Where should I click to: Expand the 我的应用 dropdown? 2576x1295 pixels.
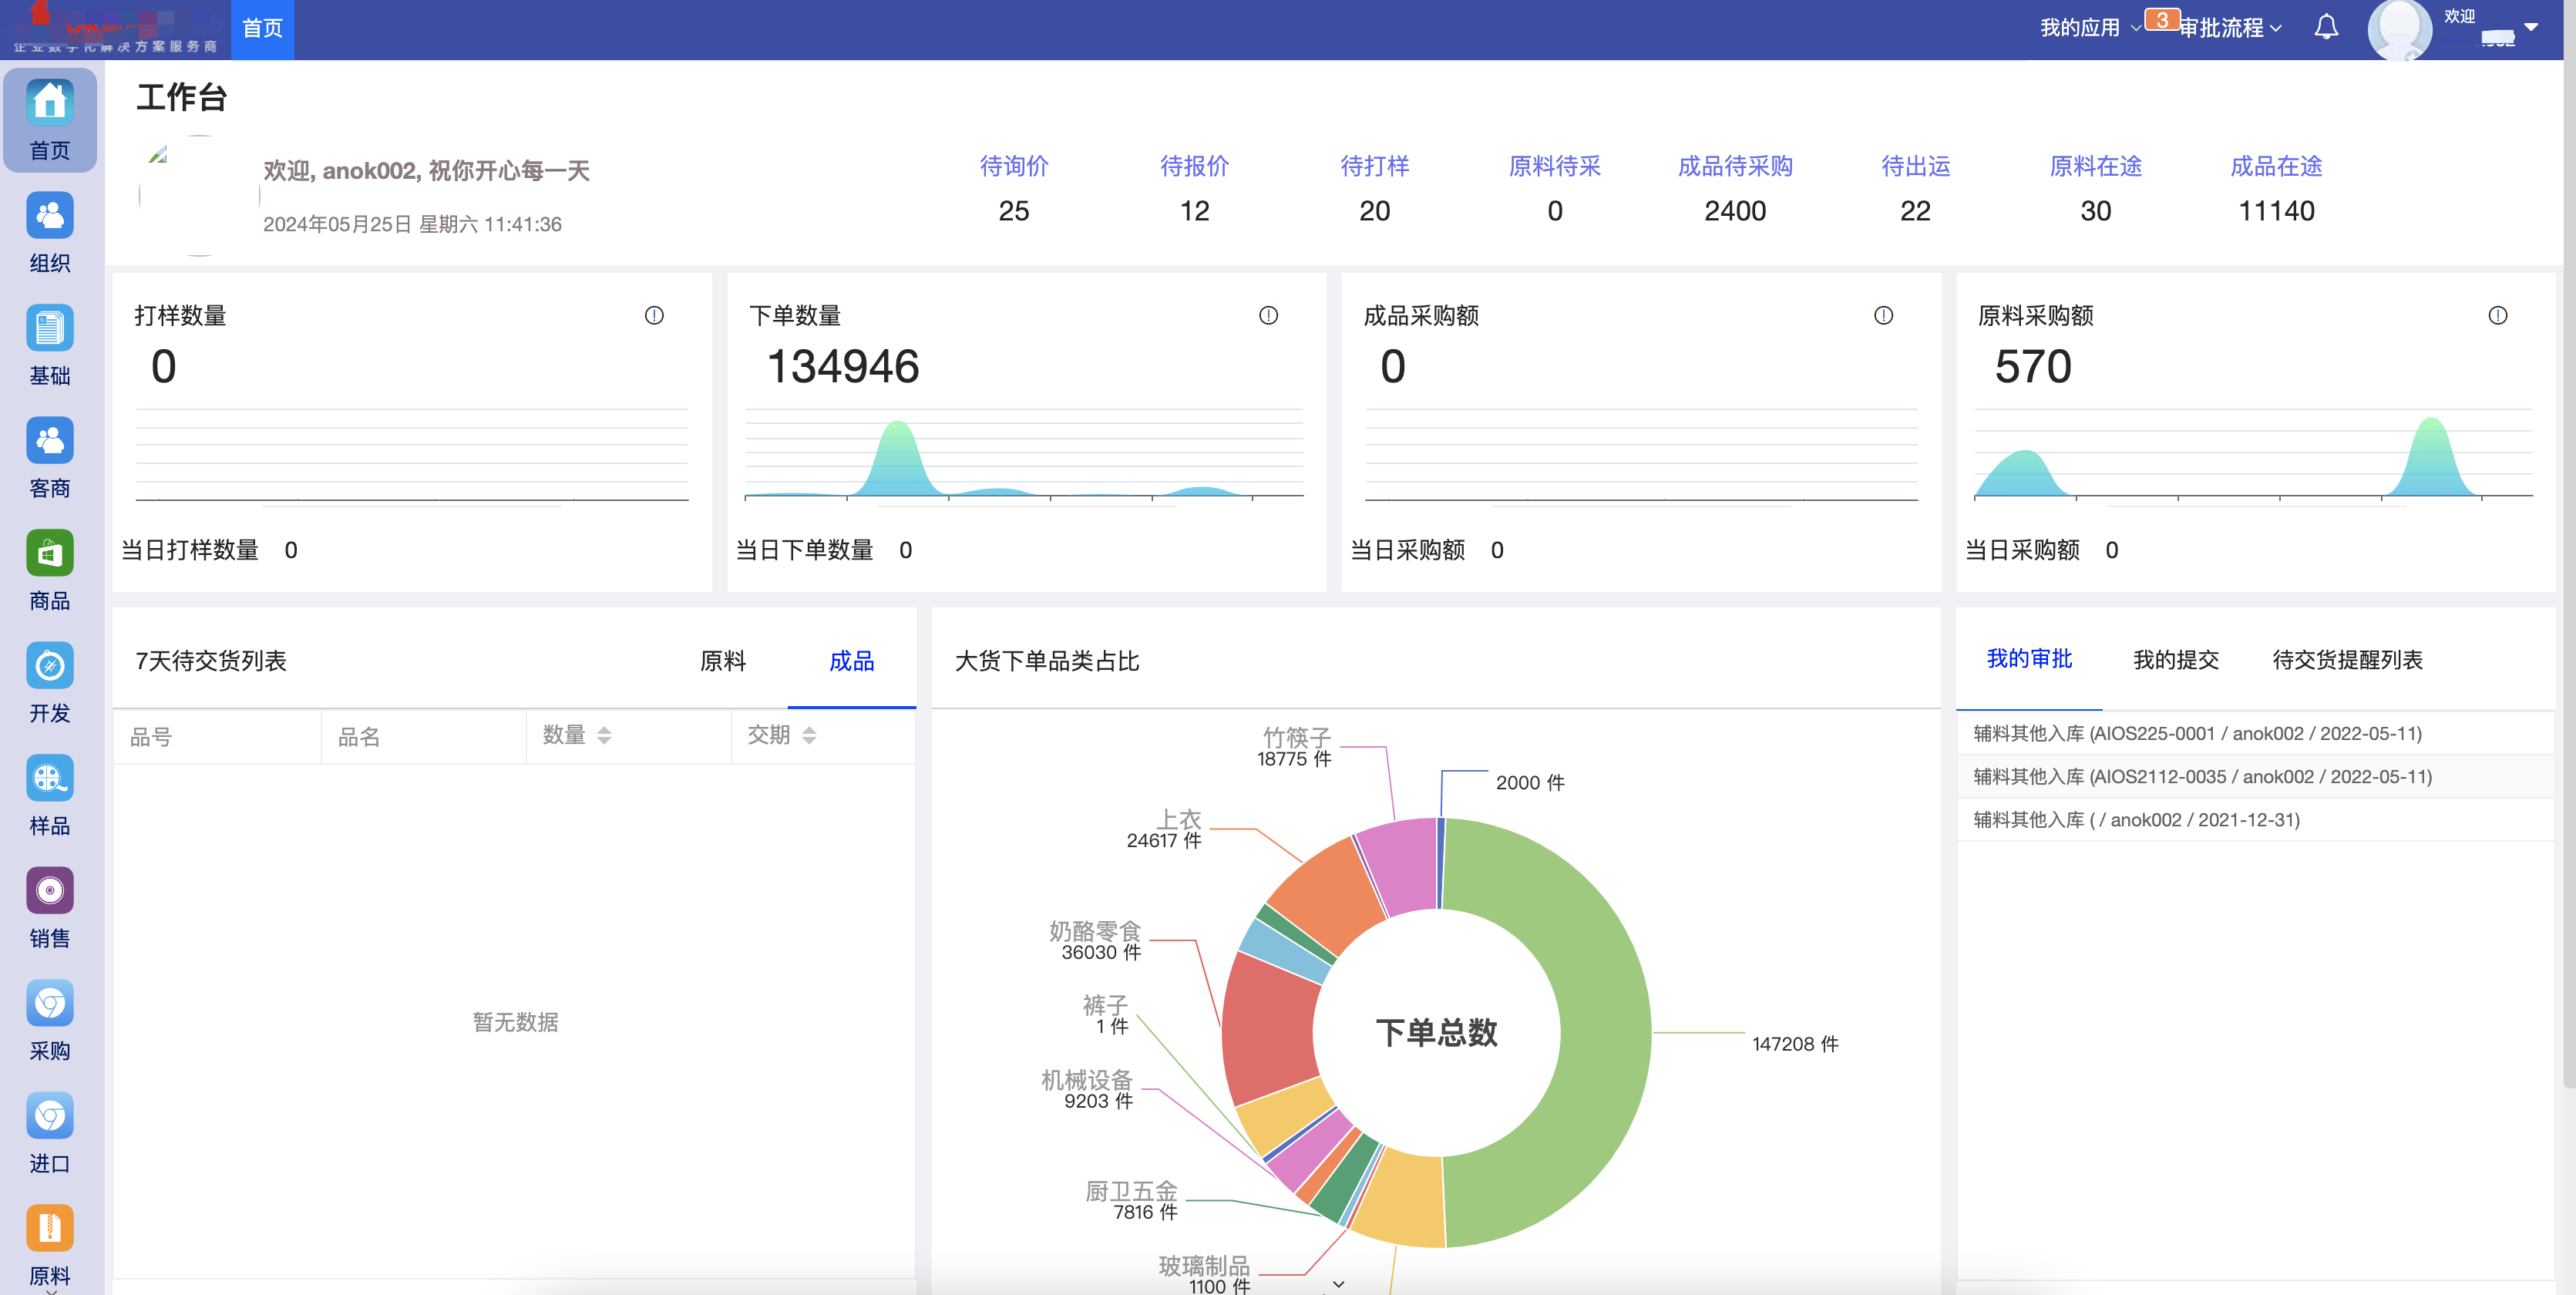pyautogui.click(x=2089, y=28)
